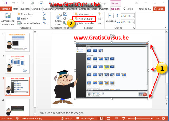Open the Bestand tab
Image resolution: width=169 pixels, height=121 pixels.
[6, 9]
